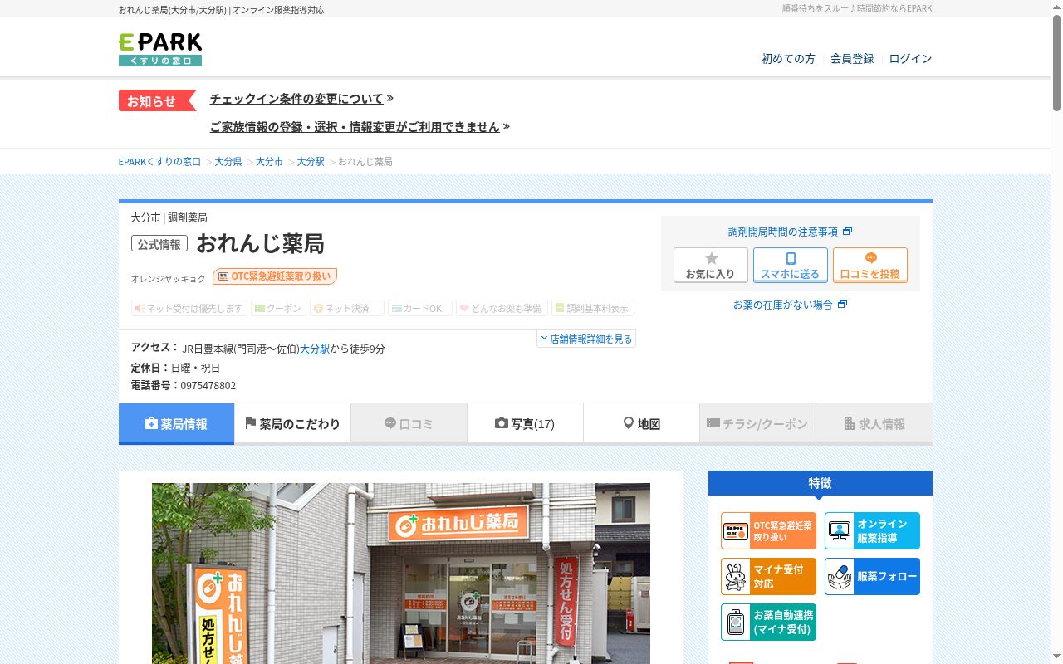Click the pharmacy storefront photo
Viewport: 1063px width, 664px height.
click(x=401, y=574)
